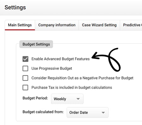Enable the Use Progressive Budget checkbox
Screen dimensions: 142x125
click(25, 68)
